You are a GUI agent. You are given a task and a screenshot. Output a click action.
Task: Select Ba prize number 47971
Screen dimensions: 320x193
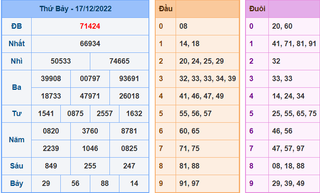(90, 96)
